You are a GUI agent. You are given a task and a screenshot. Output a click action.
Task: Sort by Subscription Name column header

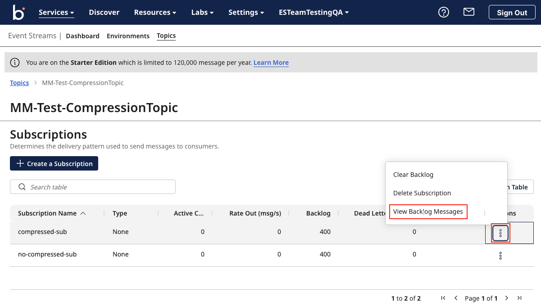click(x=47, y=213)
